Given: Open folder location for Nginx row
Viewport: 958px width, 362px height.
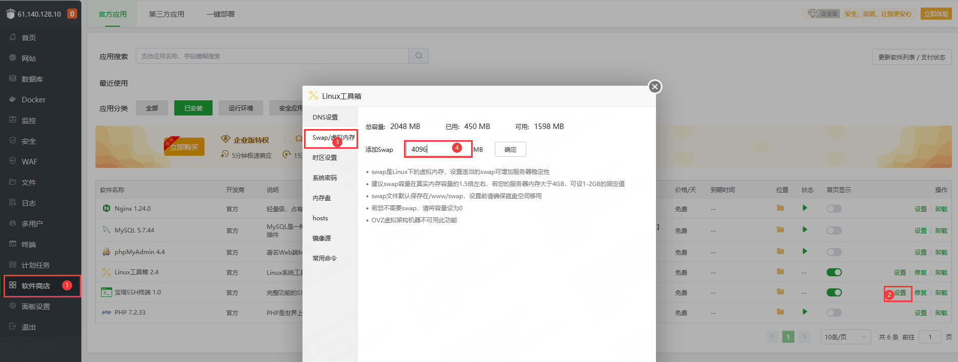Looking at the screenshot, I should point(780,208).
